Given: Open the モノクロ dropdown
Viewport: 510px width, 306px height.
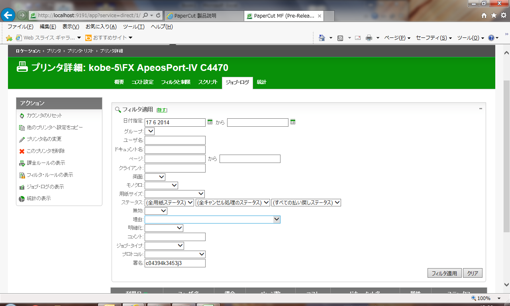Looking at the screenshot, I should point(161,185).
